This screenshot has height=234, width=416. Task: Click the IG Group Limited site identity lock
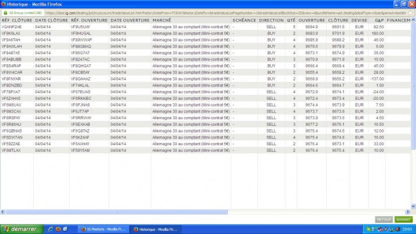tap(22, 13)
